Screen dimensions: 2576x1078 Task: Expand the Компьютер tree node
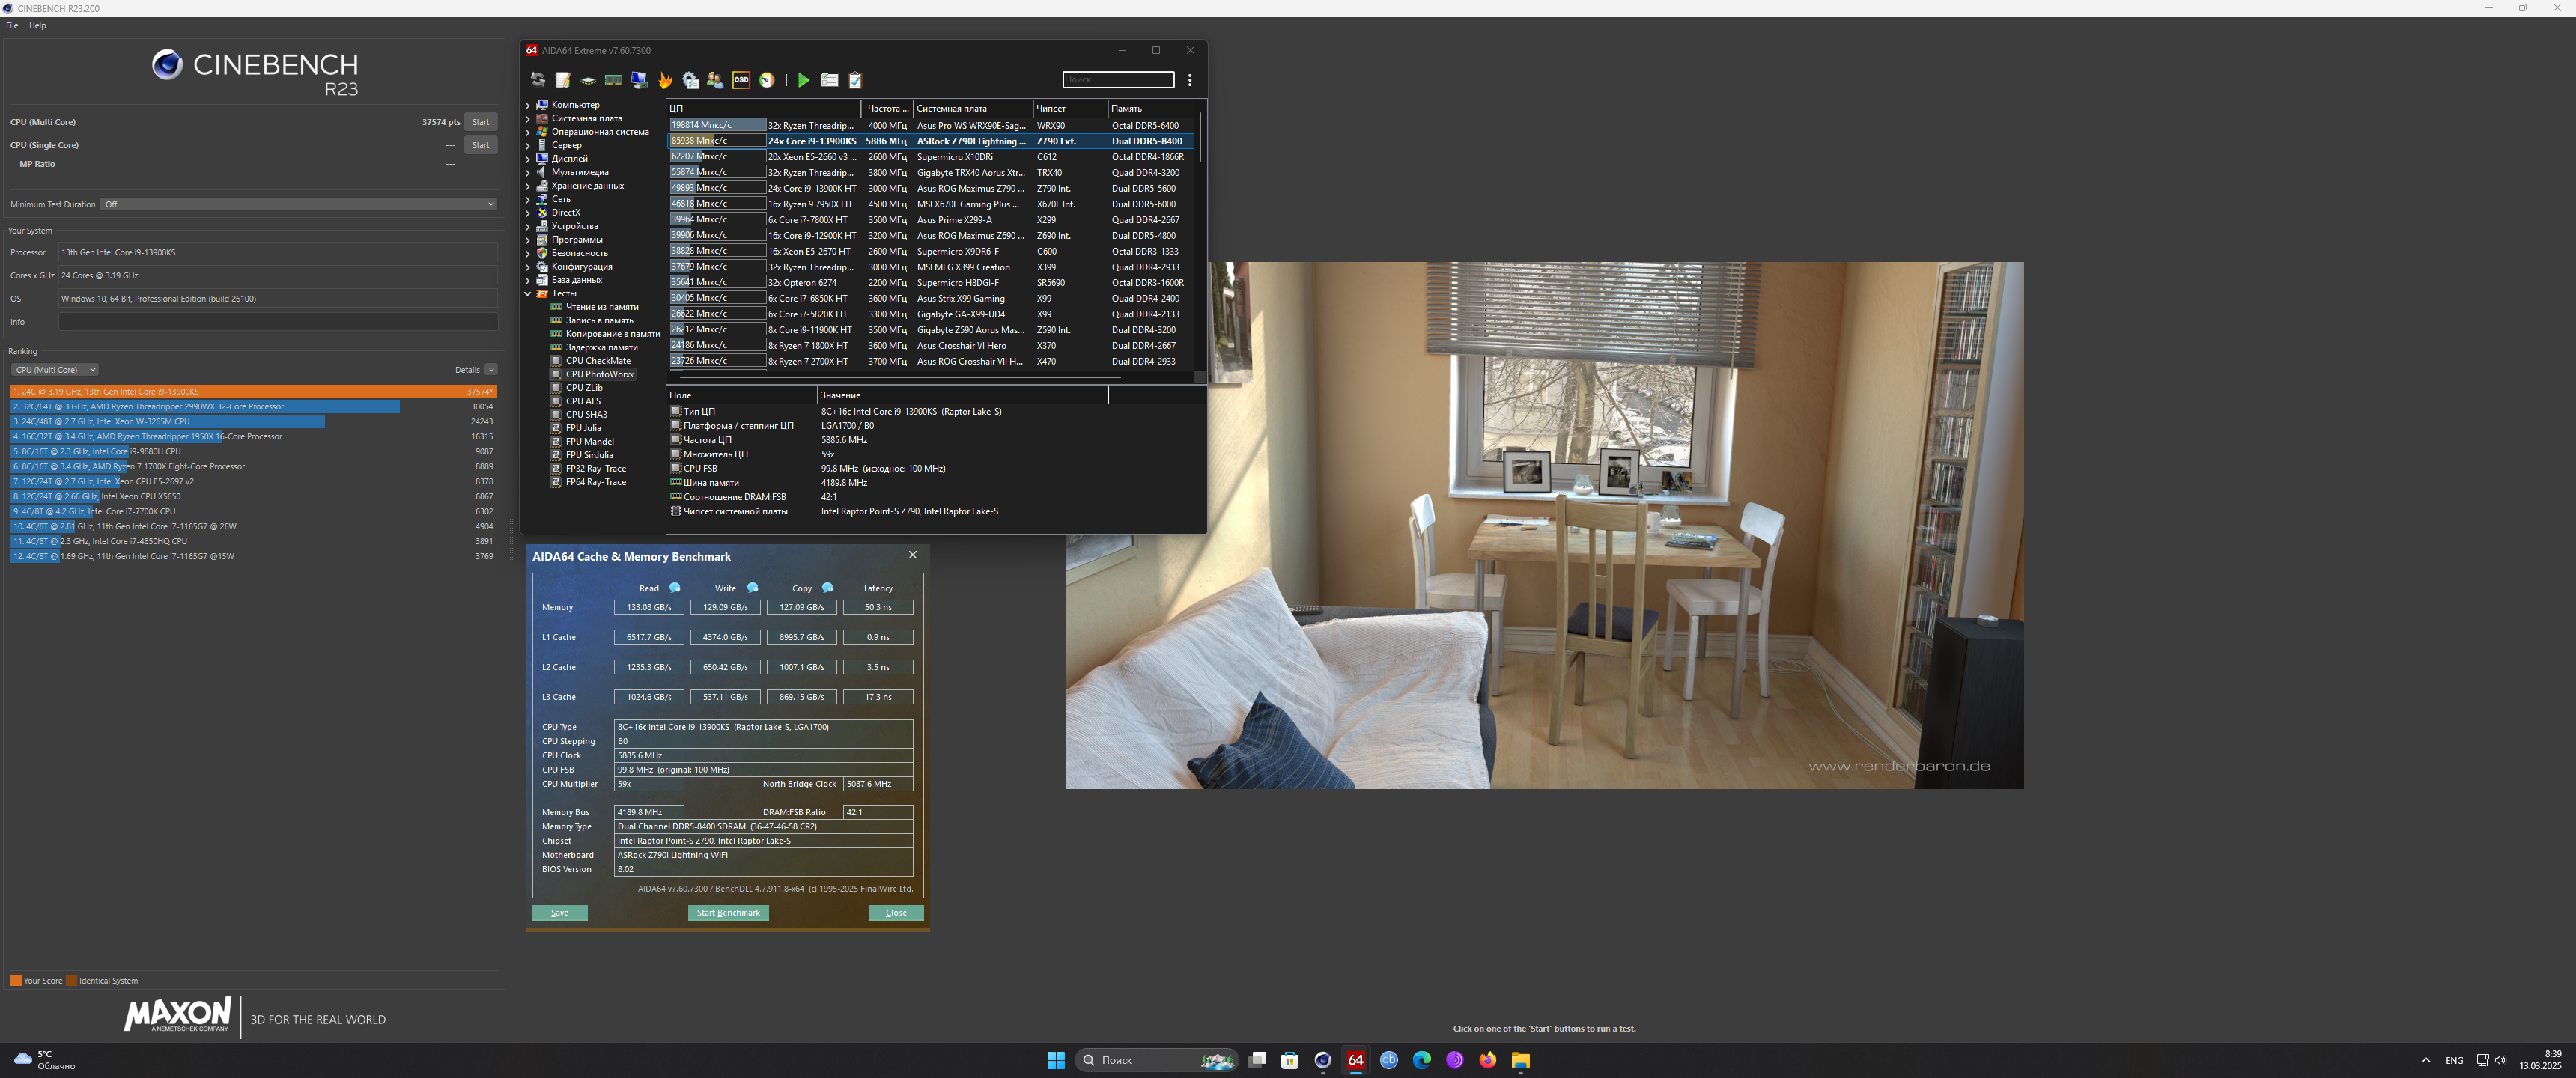528,105
